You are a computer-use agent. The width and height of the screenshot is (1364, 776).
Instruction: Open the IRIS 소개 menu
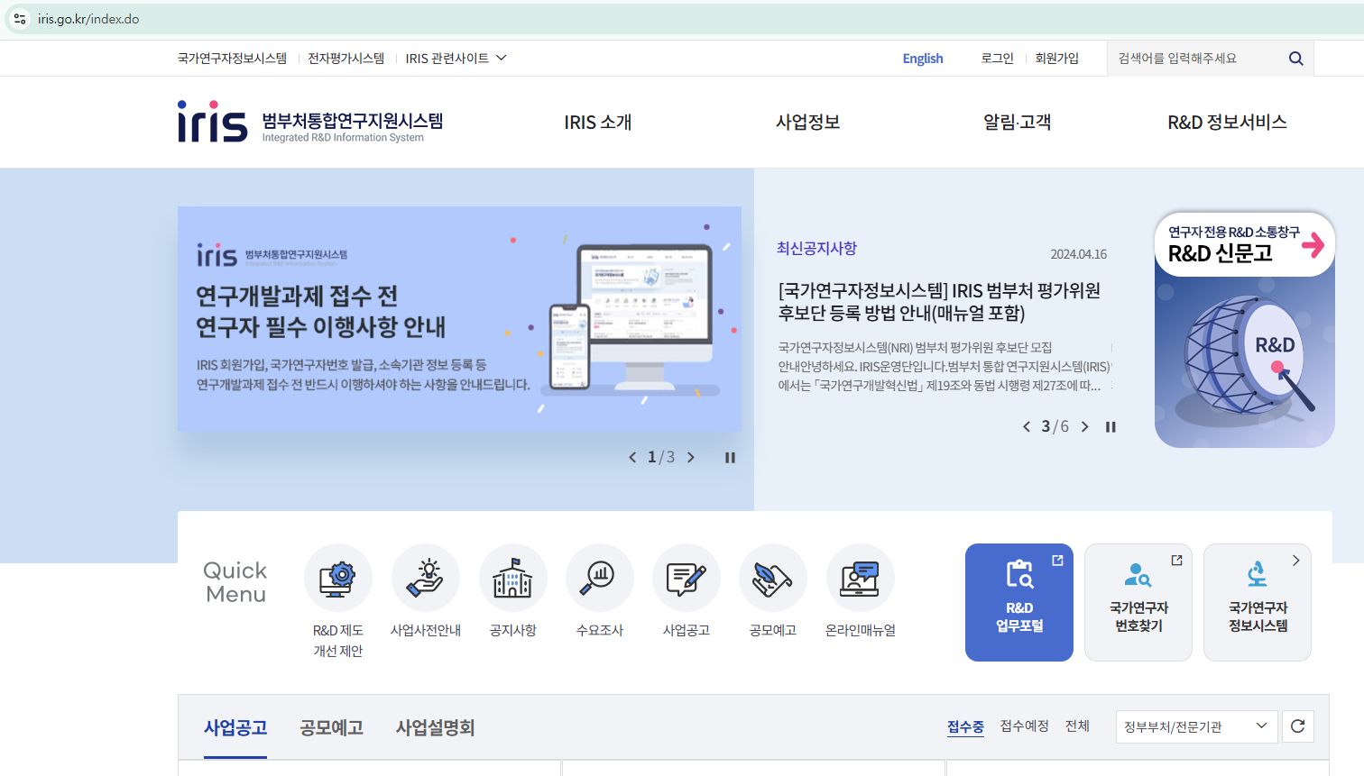click(598, 123)
